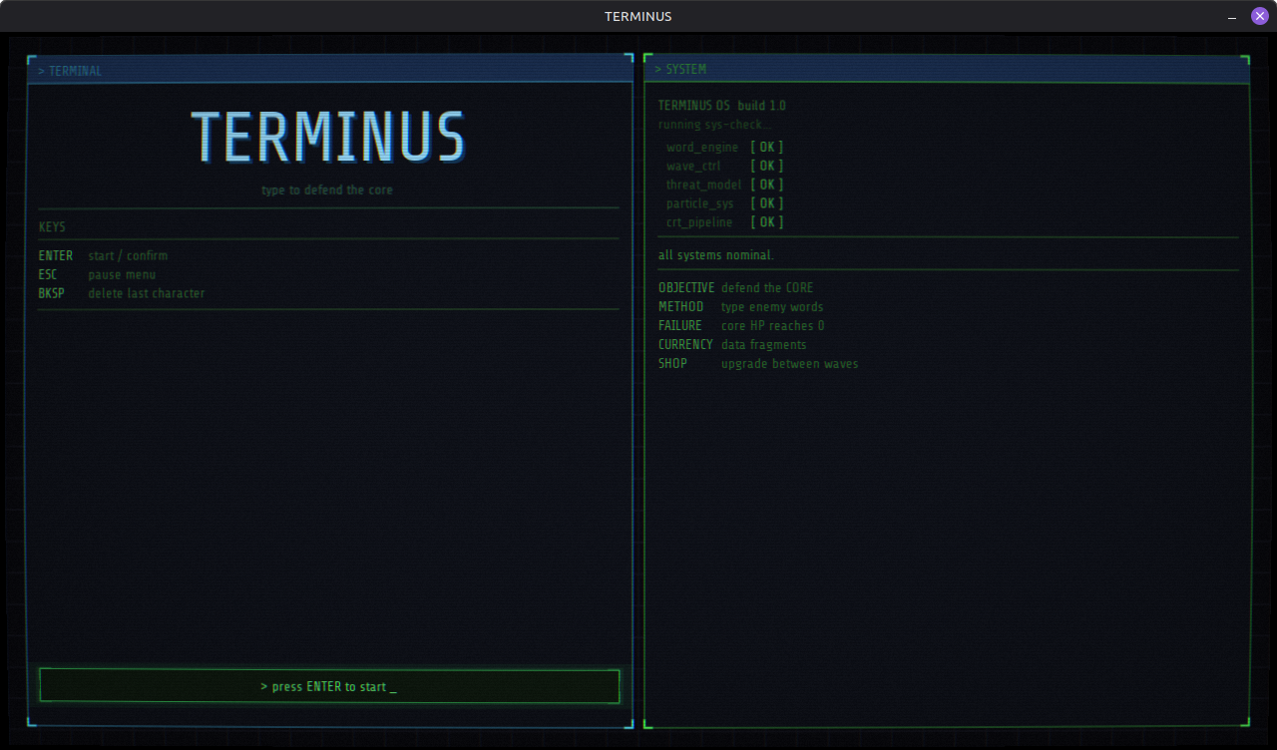
Task: Click the METHOD label
Action: point(680,307)
